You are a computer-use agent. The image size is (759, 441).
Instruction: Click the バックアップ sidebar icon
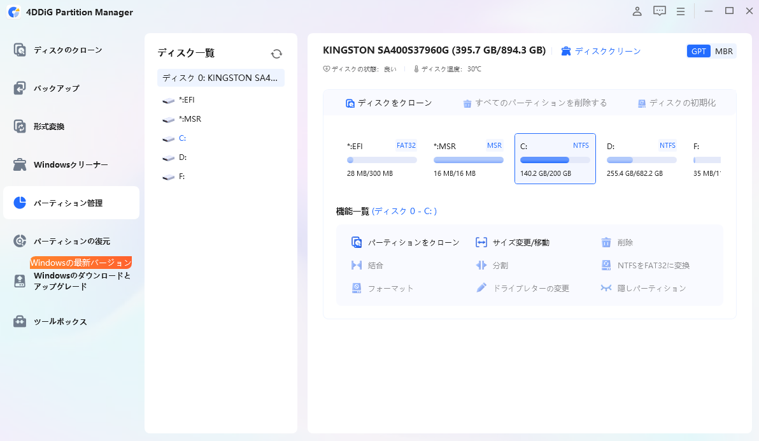coord(20,88)
